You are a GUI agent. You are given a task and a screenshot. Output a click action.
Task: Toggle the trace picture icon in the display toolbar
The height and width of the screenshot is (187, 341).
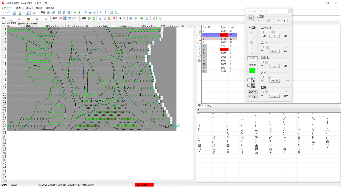click(x=65, y=18)
